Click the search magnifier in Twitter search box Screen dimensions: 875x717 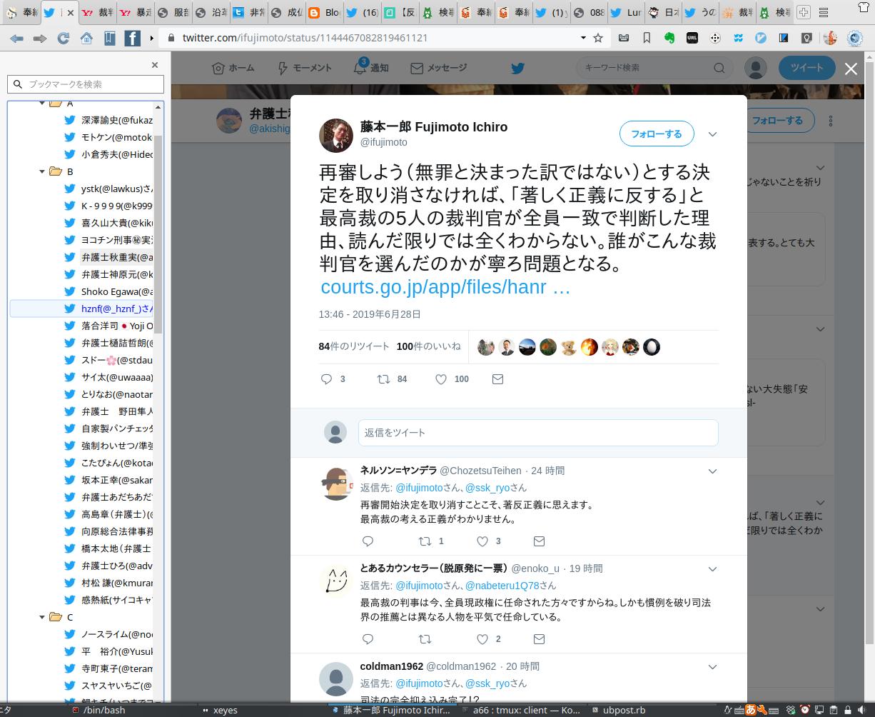pyautogui.click(x=719, y=68)
